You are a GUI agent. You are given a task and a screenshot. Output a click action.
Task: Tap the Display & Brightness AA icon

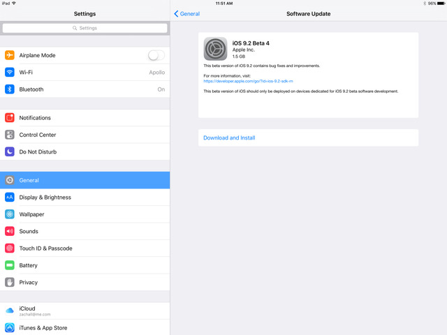(x=10, y=197)
